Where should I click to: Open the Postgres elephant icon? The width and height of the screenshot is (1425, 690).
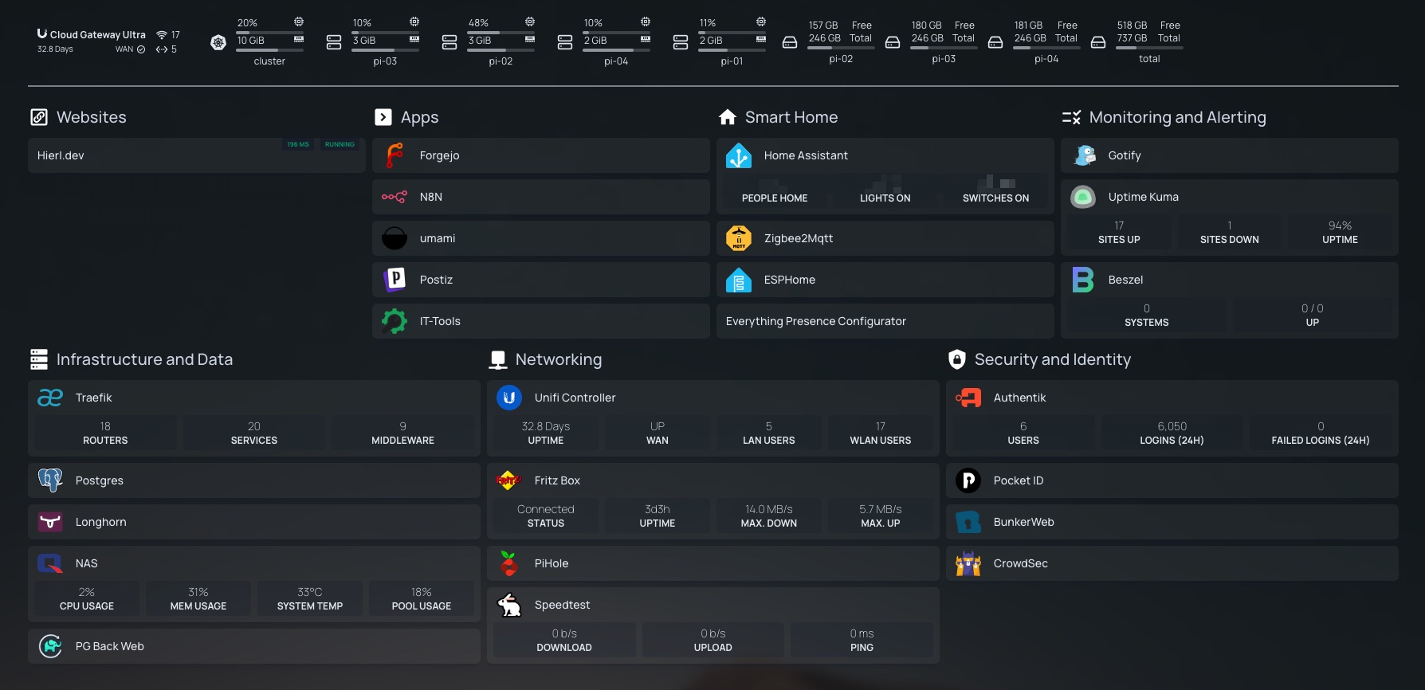(x=50, y=480)
